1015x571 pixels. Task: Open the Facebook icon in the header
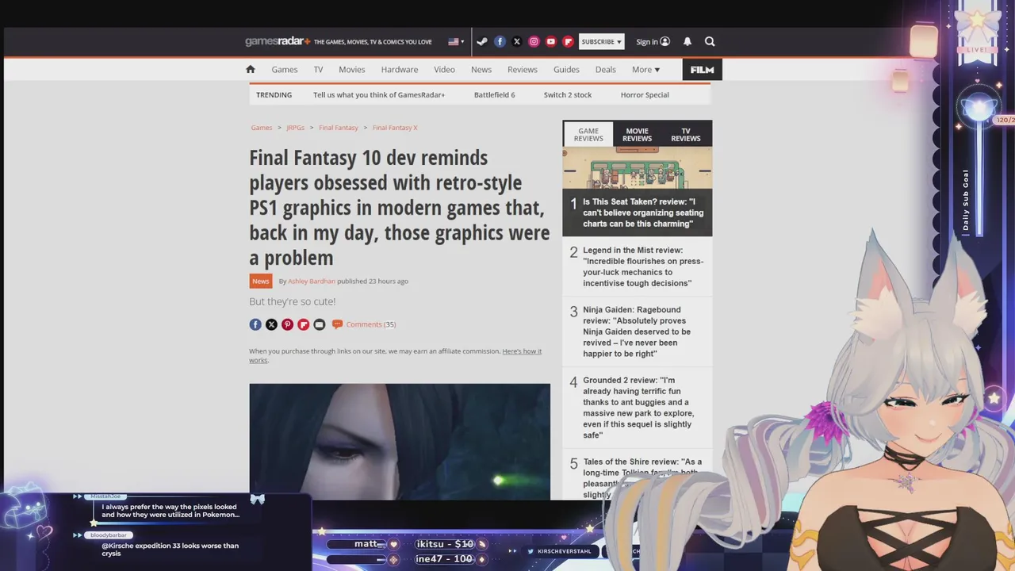coord(500,41)
